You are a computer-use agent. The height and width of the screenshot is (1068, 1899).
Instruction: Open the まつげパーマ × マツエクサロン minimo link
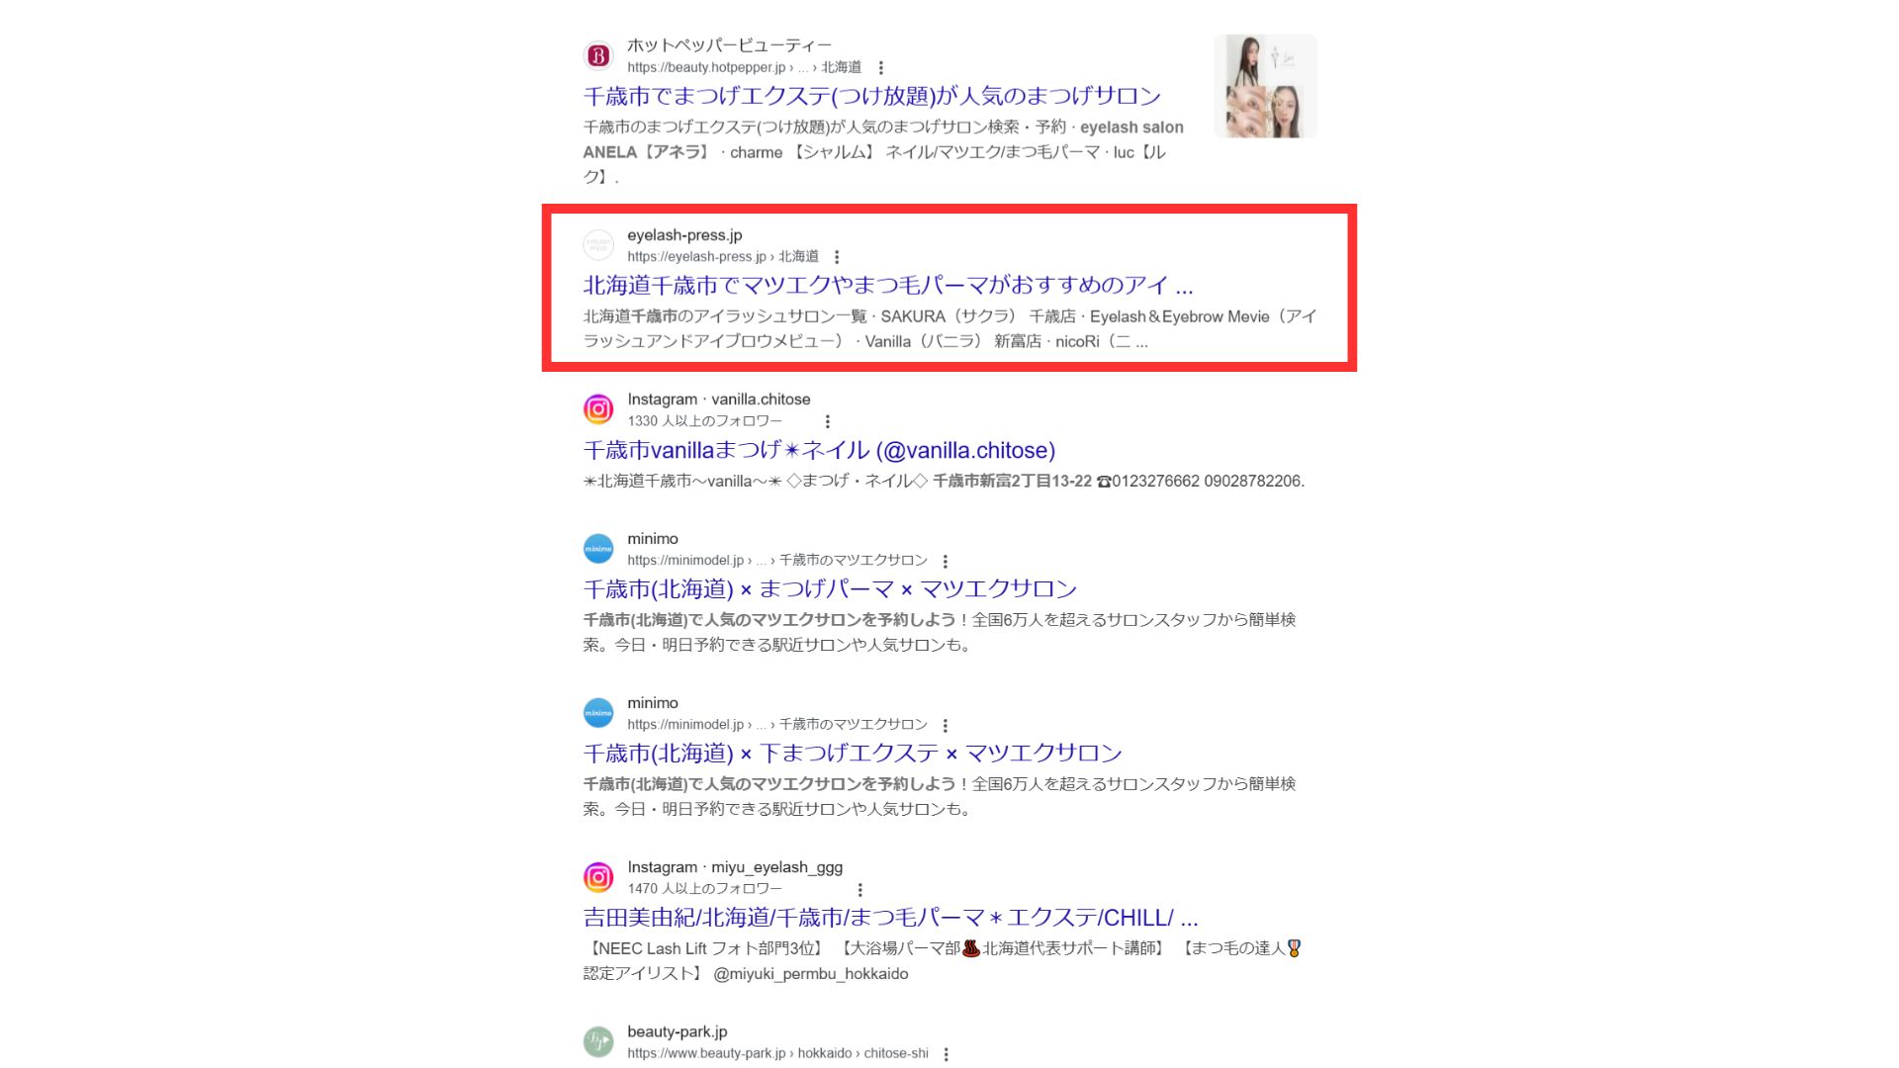830,588
